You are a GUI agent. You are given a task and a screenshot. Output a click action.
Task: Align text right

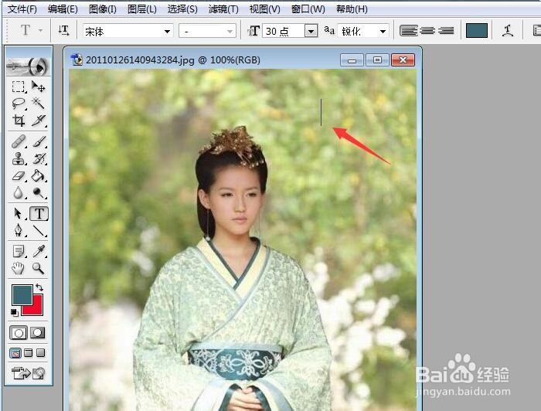click(446, 31)
